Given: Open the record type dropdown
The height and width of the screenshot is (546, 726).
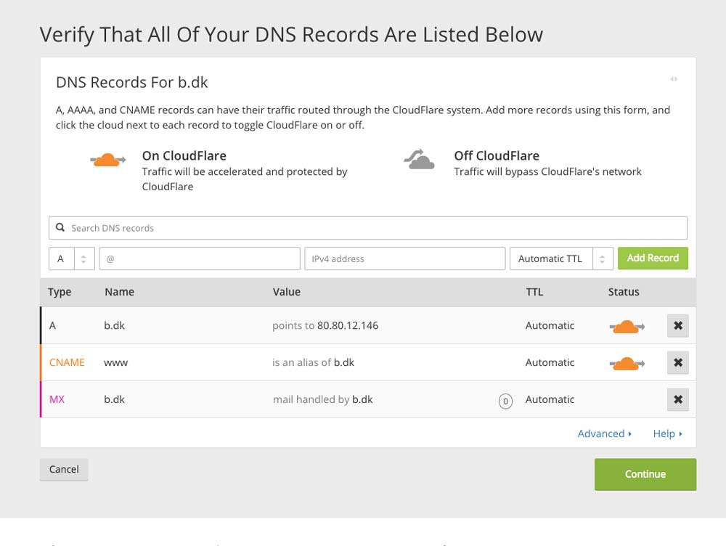Looking at the screenshot, I should [x=72, y=258].
